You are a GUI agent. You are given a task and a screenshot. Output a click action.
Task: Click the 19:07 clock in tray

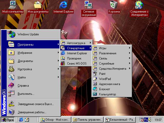point(158,120)
